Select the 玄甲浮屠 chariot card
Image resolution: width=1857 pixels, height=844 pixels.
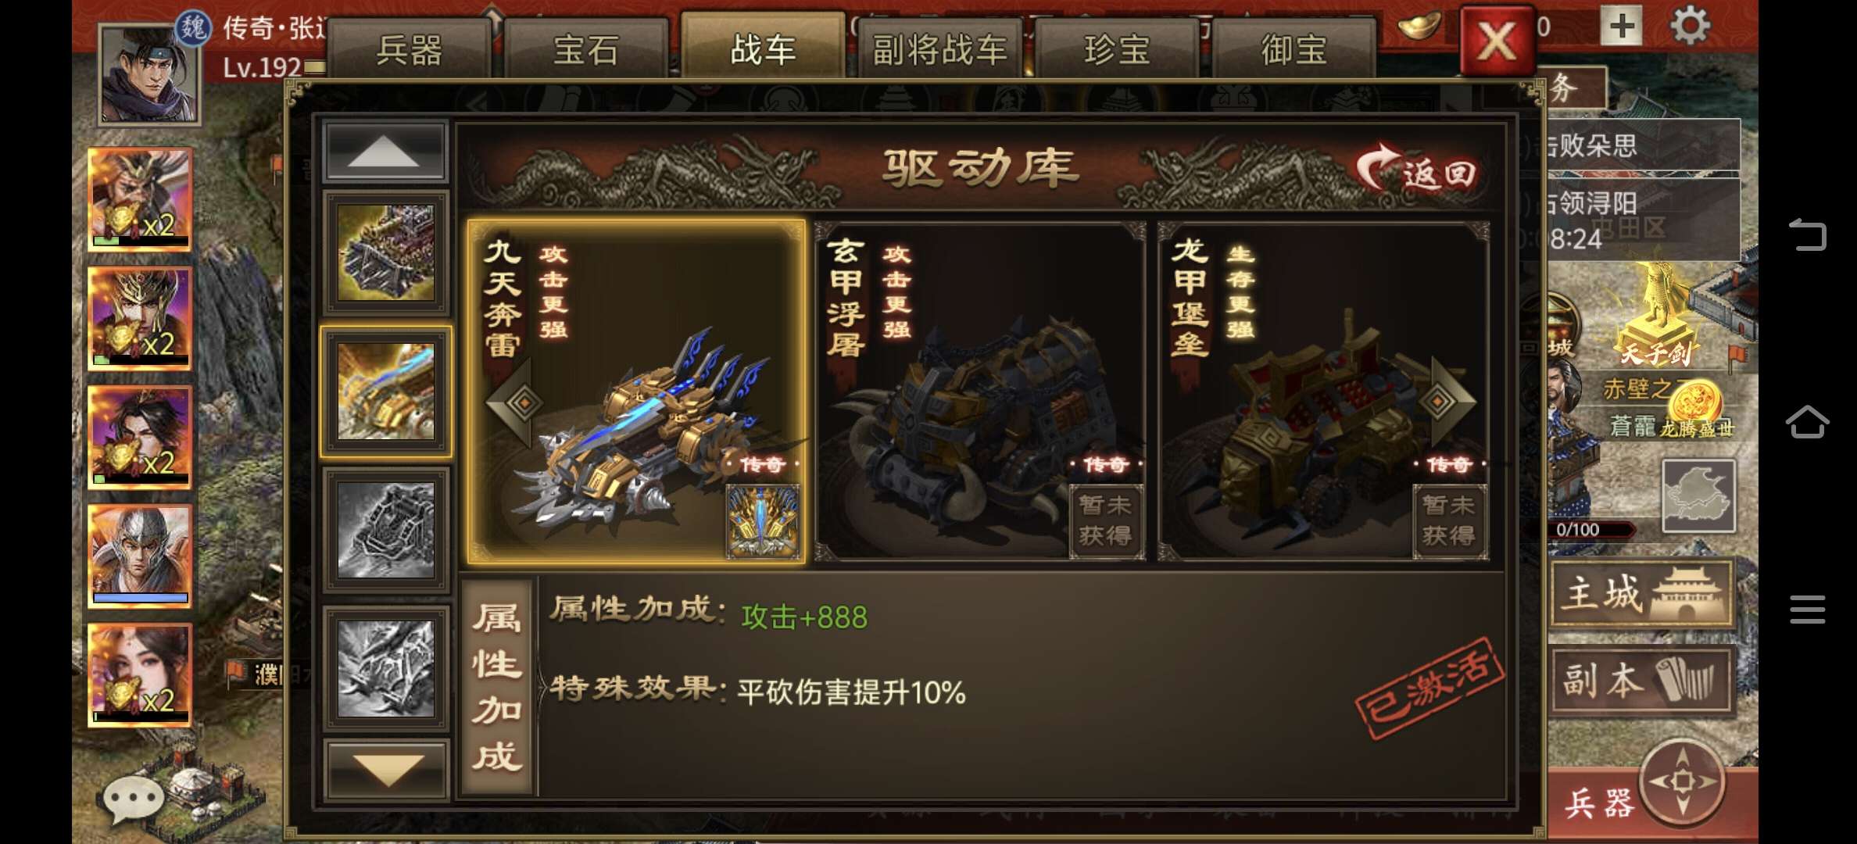(980, 392)
